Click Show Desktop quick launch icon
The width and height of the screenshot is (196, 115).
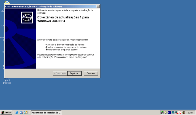pyautogui.click(x=26, y=113)
